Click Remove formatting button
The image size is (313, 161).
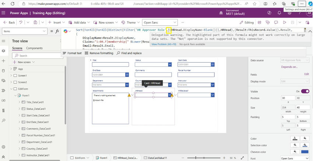tap(99, 53)
